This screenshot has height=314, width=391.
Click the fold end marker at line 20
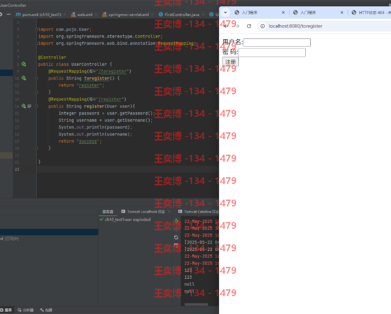(x=36, y=148)
